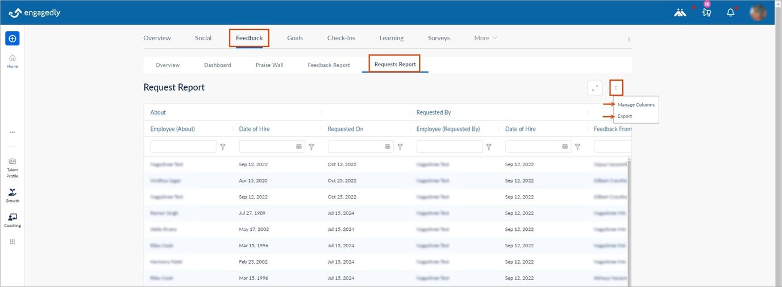Click the Requested On filter input
Viewport: 782px width, 287px height.
[x=361, y=146]
